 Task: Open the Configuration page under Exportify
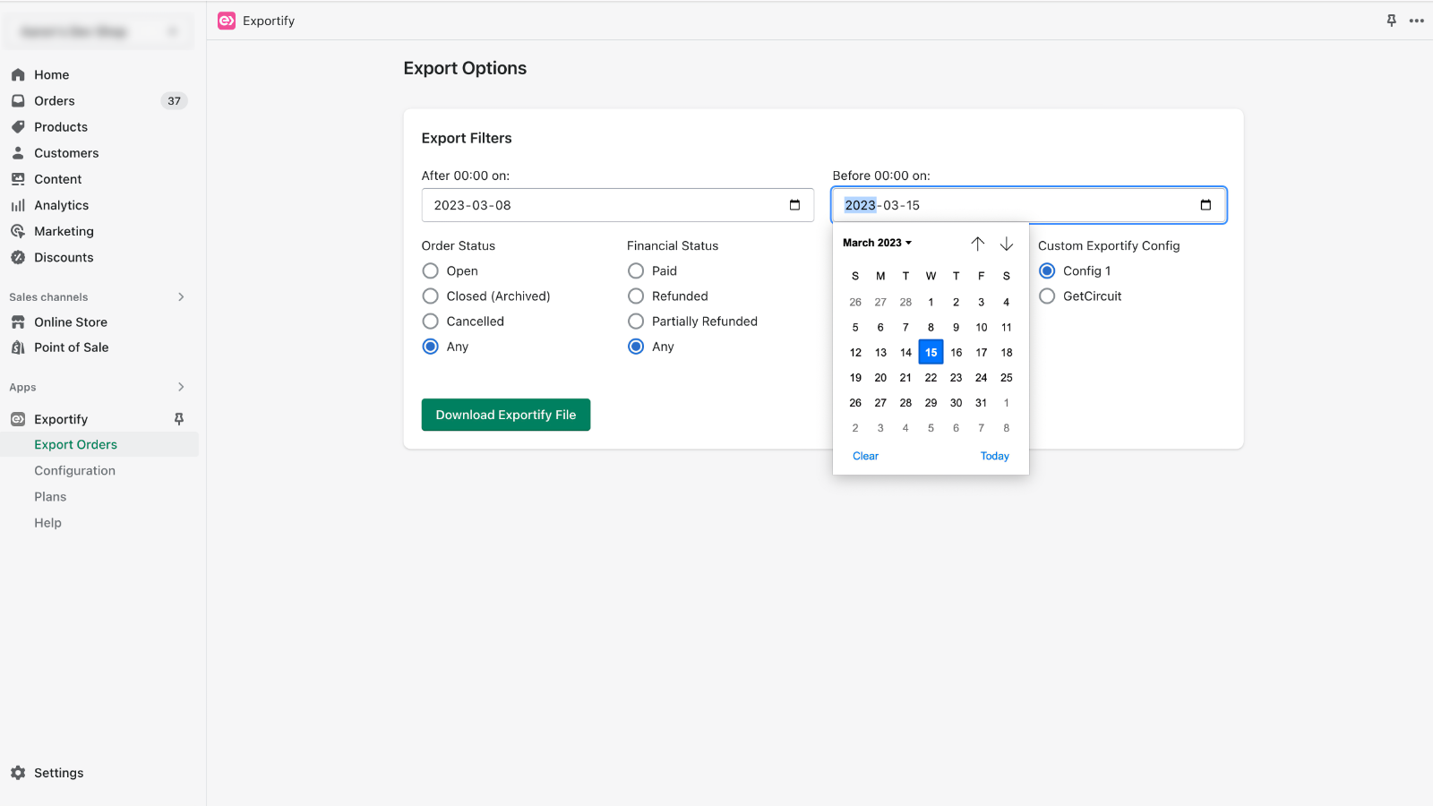point(74,469)
